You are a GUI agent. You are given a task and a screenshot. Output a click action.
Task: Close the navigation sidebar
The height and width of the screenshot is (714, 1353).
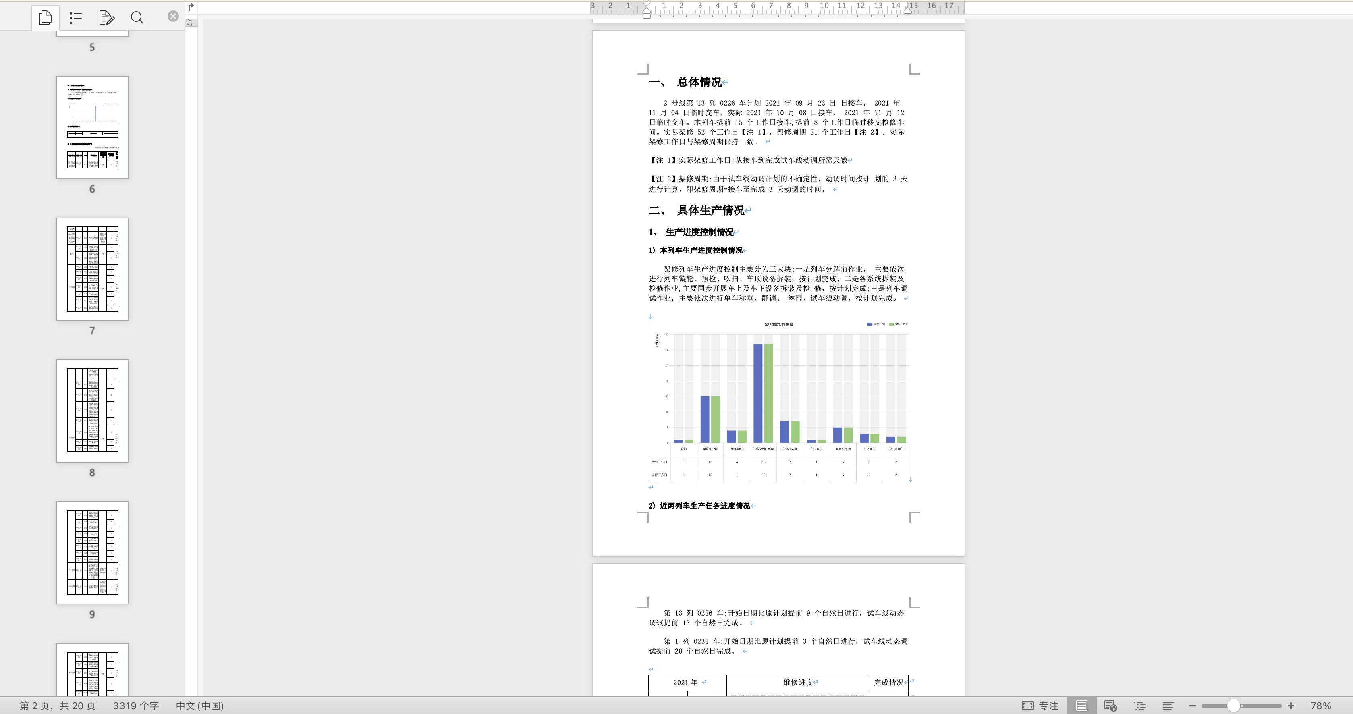point(173,16)
